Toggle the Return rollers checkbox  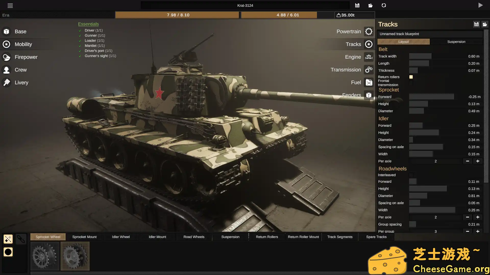coord(411,77)
